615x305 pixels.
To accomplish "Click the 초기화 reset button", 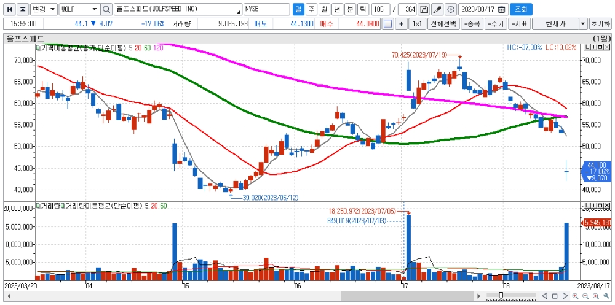I will point(600,24).
